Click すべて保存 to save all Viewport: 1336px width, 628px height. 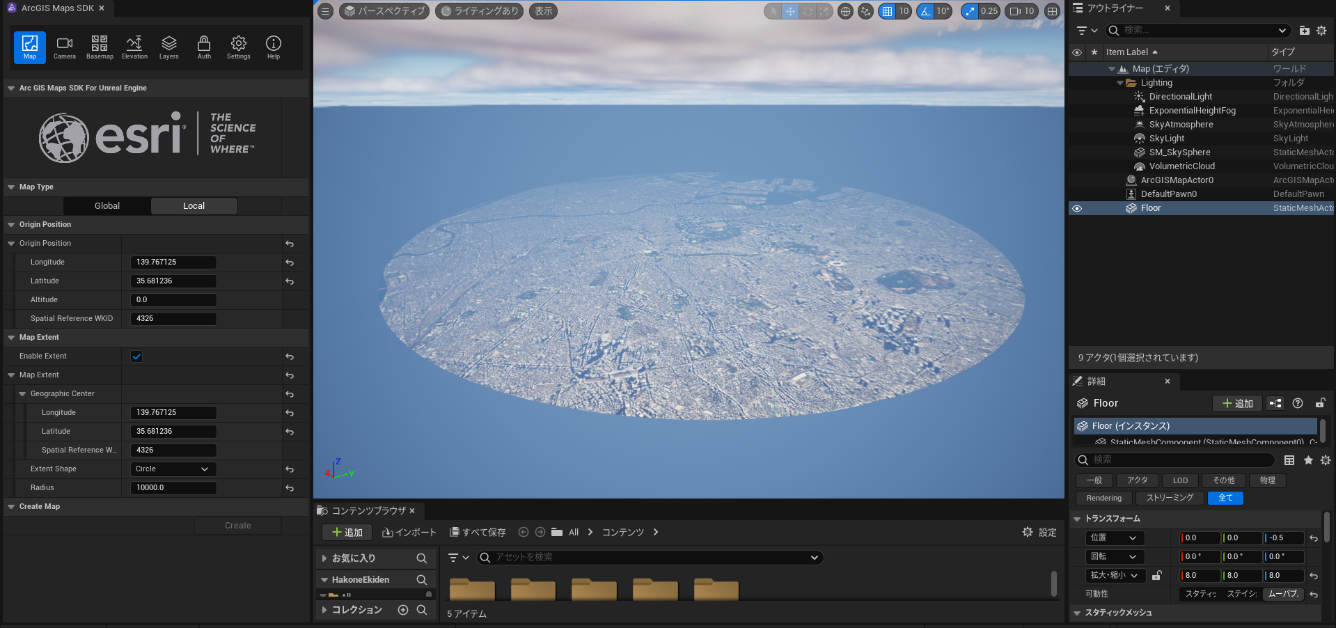click(478, 533)
